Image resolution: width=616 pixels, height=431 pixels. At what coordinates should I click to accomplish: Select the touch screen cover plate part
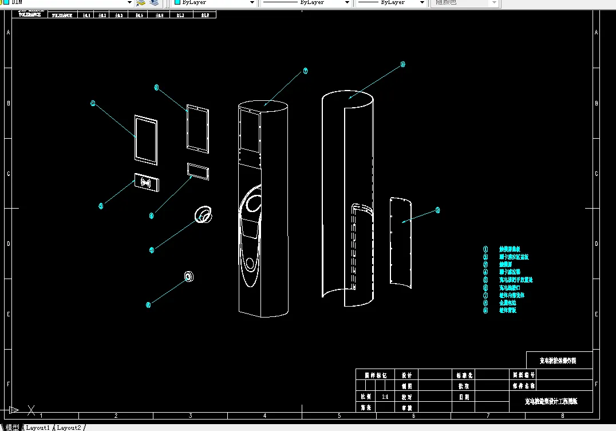(x=146, y=140)
